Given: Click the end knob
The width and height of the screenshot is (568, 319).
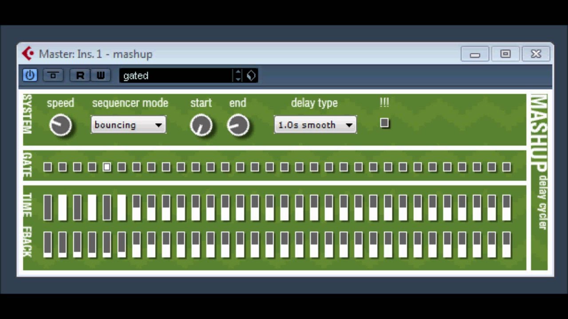Looking at the screenshot, I should [238, 125].
